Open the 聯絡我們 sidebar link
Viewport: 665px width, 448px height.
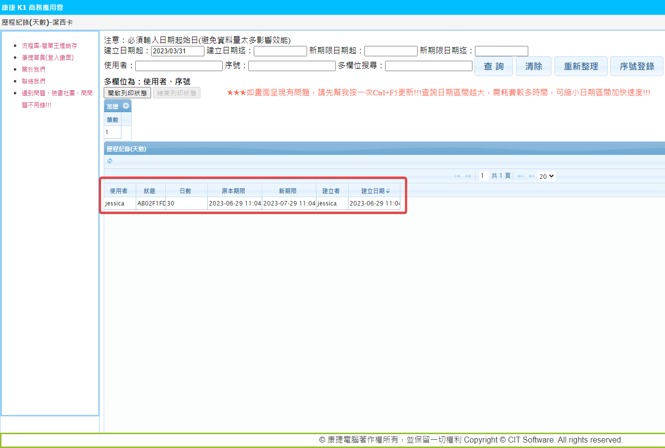click(34, 81)
